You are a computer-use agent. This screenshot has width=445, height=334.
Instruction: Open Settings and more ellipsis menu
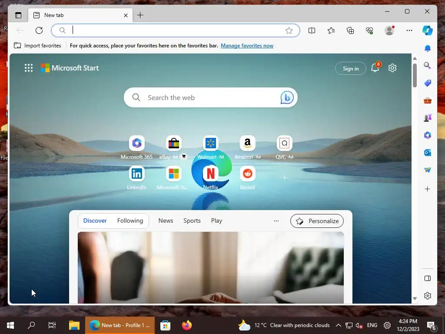pyautogui.click(x=409, y=30)
